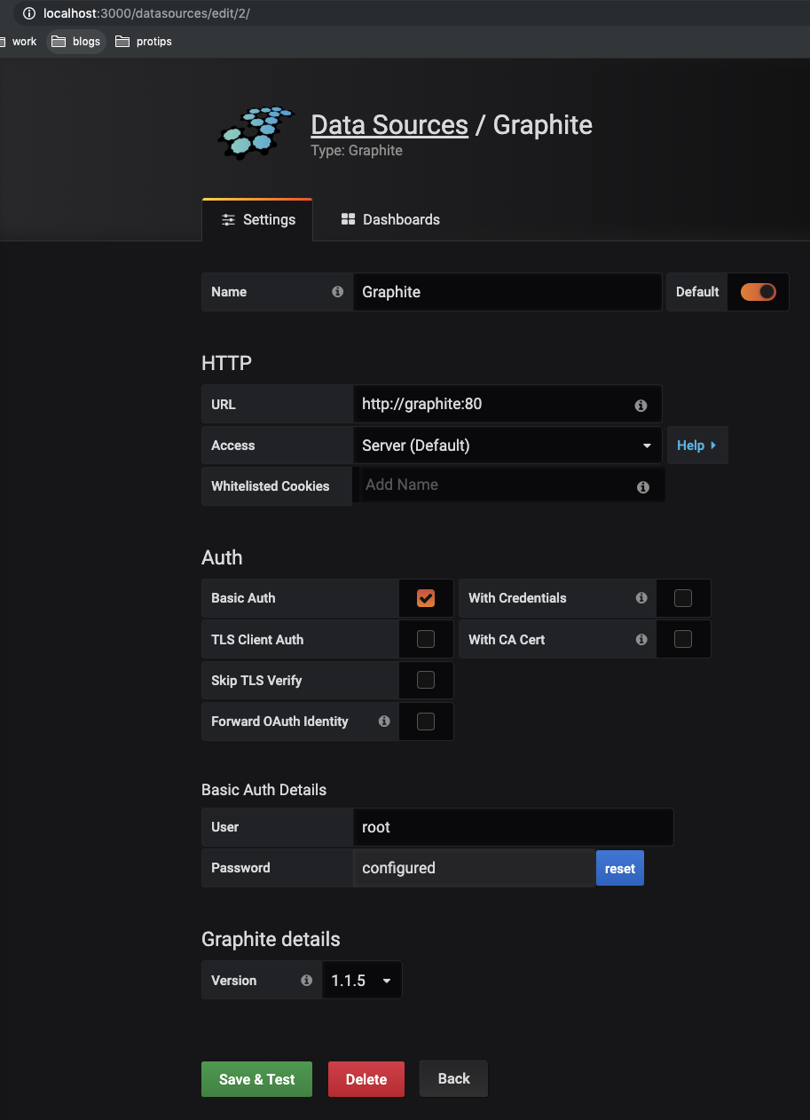Open the Access mode dropdown
Viewport: 810px width, 1120px height.
coord(507,446)
